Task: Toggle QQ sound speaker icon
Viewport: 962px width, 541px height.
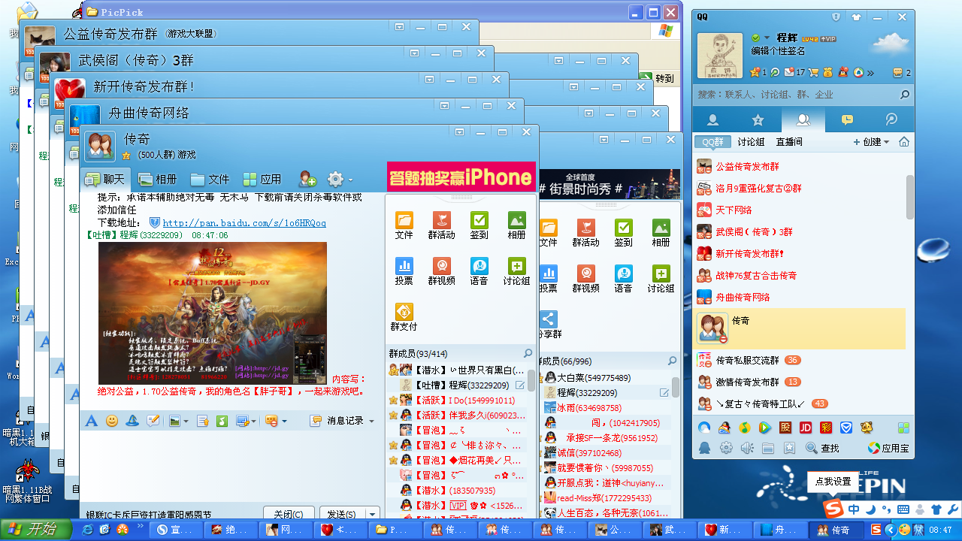Action: pos(746,448)
